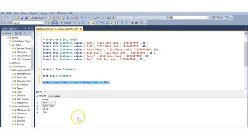This screenshot has width=248, height=139.
Task: Click the Save All icon
Action: pyautogui.click(x=26, y=18)
